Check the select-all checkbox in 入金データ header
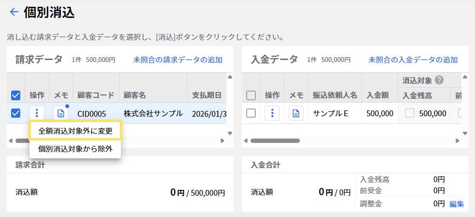This screenshot has width=475, height=217. click(x=251, y=95)
